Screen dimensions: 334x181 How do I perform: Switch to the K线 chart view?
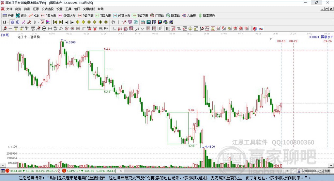(x=34, y=16)
